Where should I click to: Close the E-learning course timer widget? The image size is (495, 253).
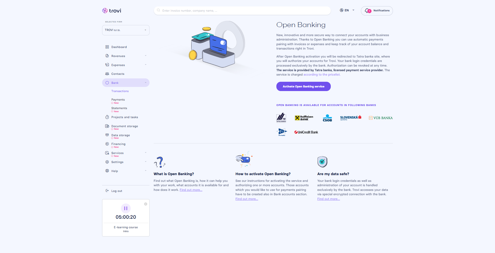pos(146,204)
